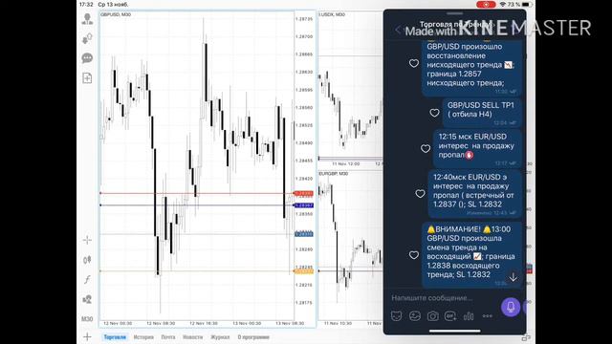
Task: Select the orange price level label on GBPUSD chart
Action: (303, 271)
